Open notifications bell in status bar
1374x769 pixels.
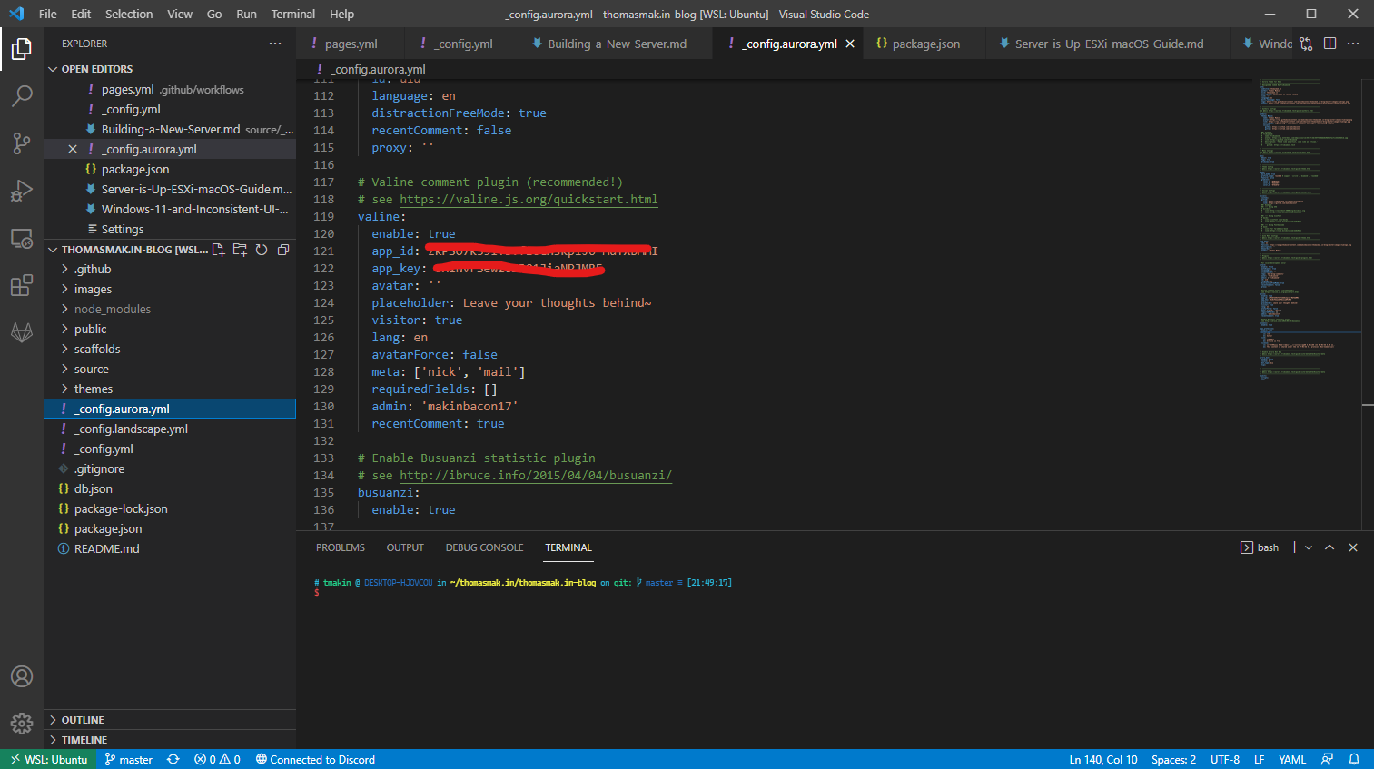coord(1354,759)
